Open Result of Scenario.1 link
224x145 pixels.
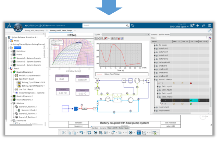coord(25,72)
